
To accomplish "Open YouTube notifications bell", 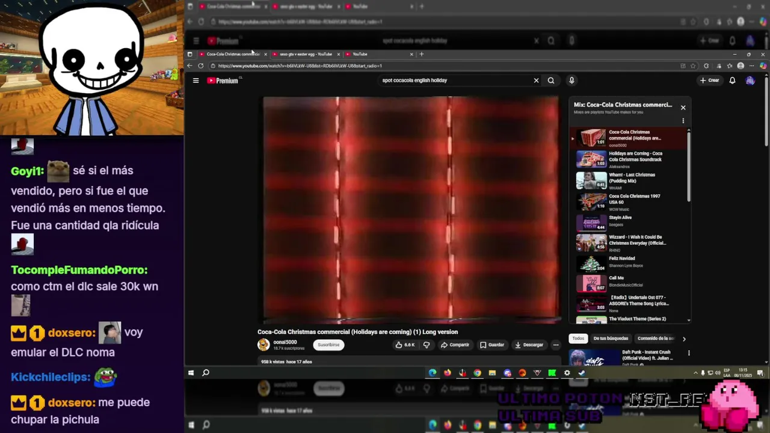I will [x=732, y=81].
